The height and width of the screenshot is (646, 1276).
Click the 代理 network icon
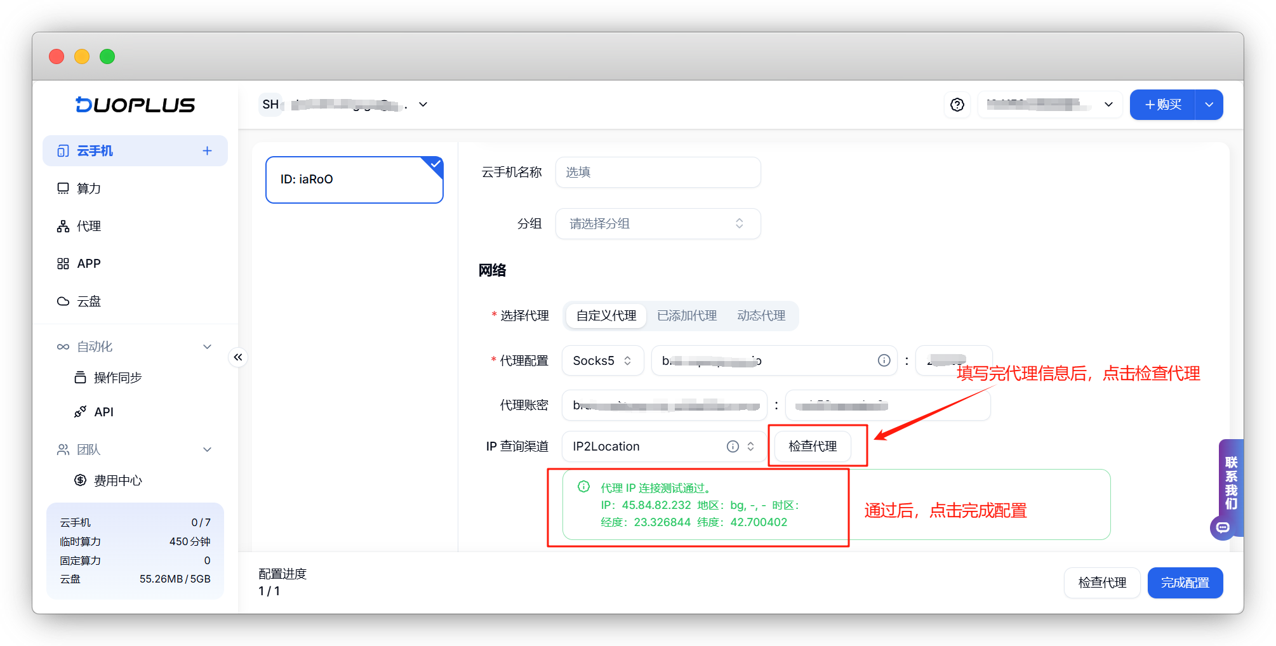(63, 227)
